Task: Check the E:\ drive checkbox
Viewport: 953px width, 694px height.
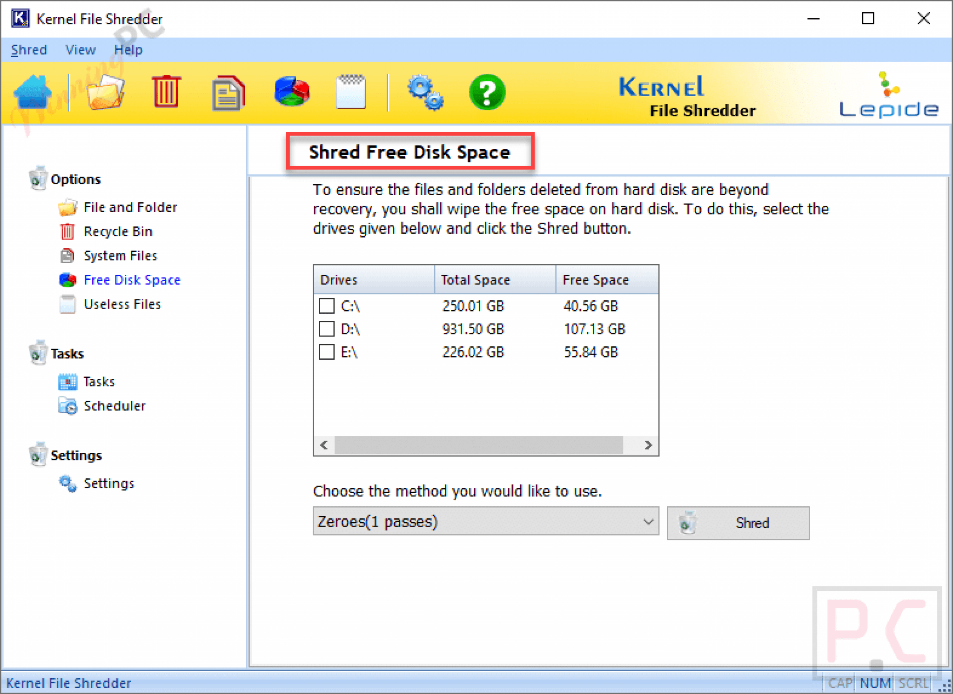Action: 327,352
